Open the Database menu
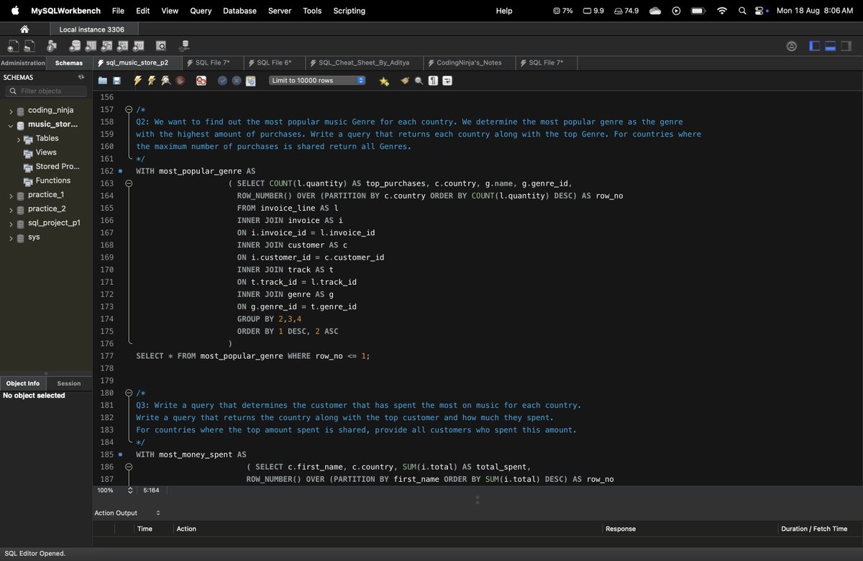Screen dimensions: 863x561 [239, 11]
